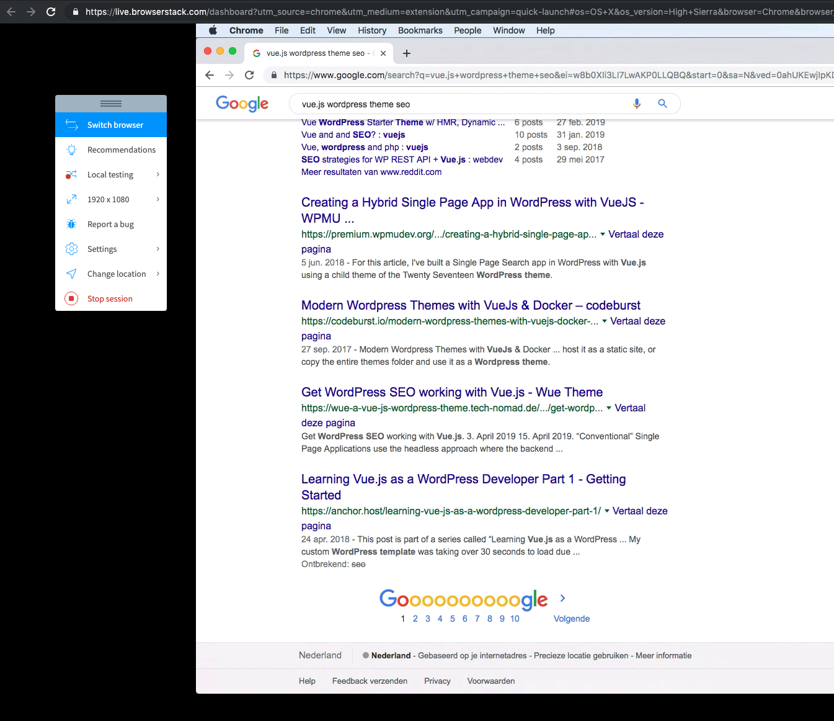The width and height of the screenshot is (834, 721).
Task: Click the Google logo
Action: click(x=242, y=104)
